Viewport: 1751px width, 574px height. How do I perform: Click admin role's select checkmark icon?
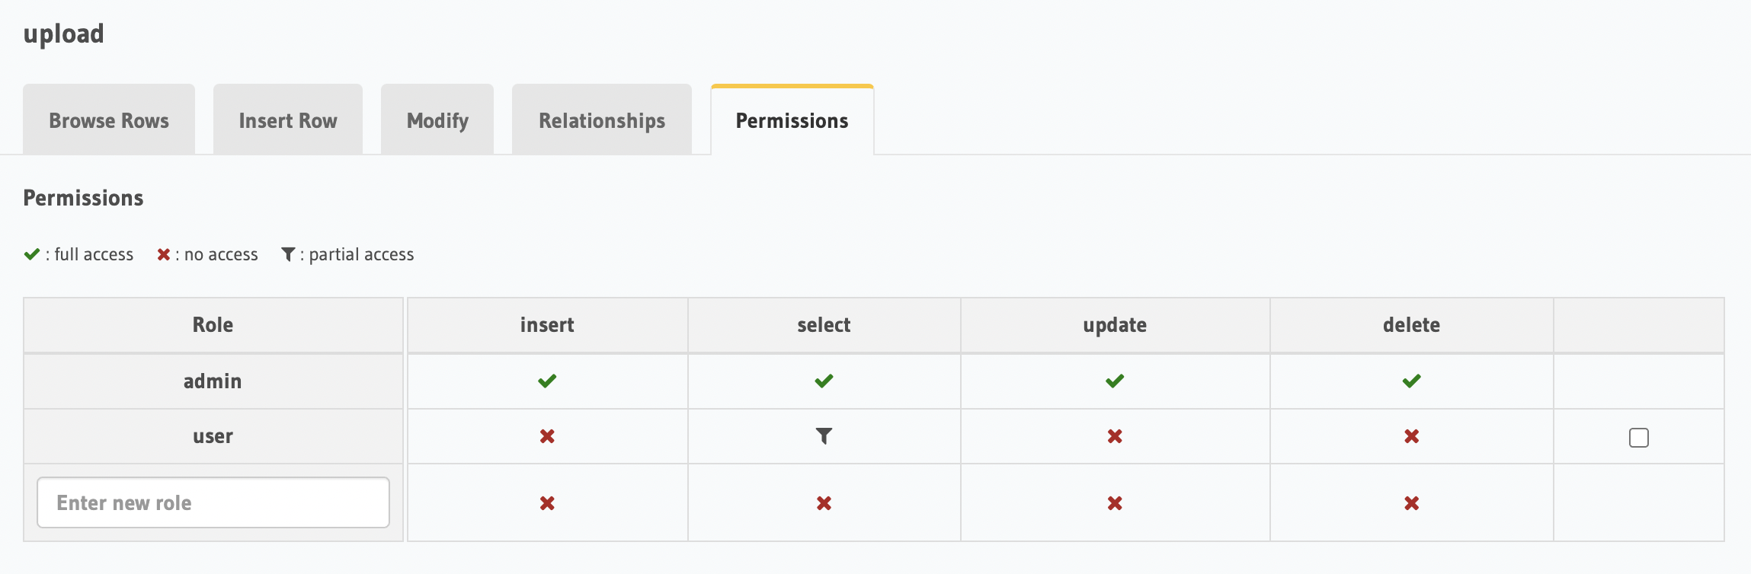[824, 381]
